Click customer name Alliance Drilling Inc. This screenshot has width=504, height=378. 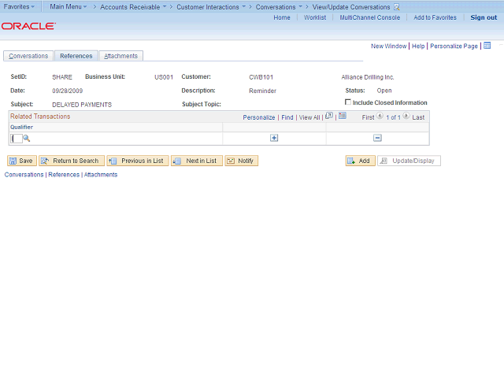(368, 77)
